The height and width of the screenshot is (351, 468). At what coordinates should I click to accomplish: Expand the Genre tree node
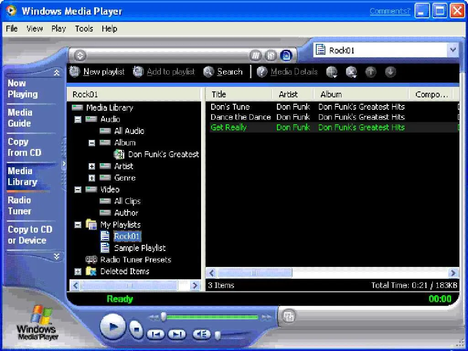pyautogui.click(x=91, y=178)
